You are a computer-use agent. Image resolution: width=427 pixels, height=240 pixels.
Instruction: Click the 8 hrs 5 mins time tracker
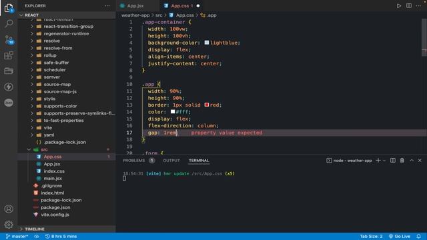coord(61,236)
